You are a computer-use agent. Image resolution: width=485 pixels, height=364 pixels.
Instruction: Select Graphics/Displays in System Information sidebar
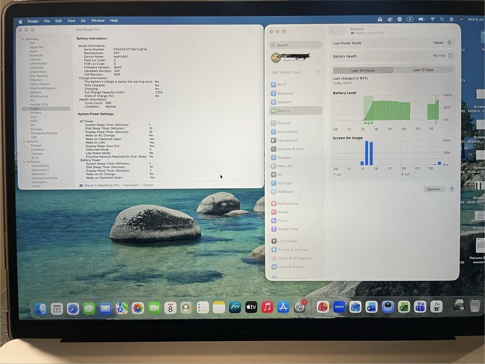[x=43, y=88]
